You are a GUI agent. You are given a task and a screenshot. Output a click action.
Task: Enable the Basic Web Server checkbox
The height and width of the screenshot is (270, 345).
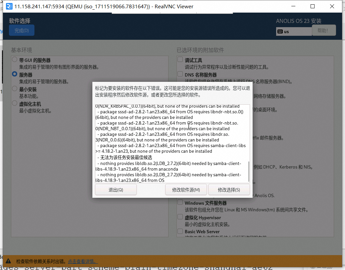pyautogui.click(x=180, y=231)
